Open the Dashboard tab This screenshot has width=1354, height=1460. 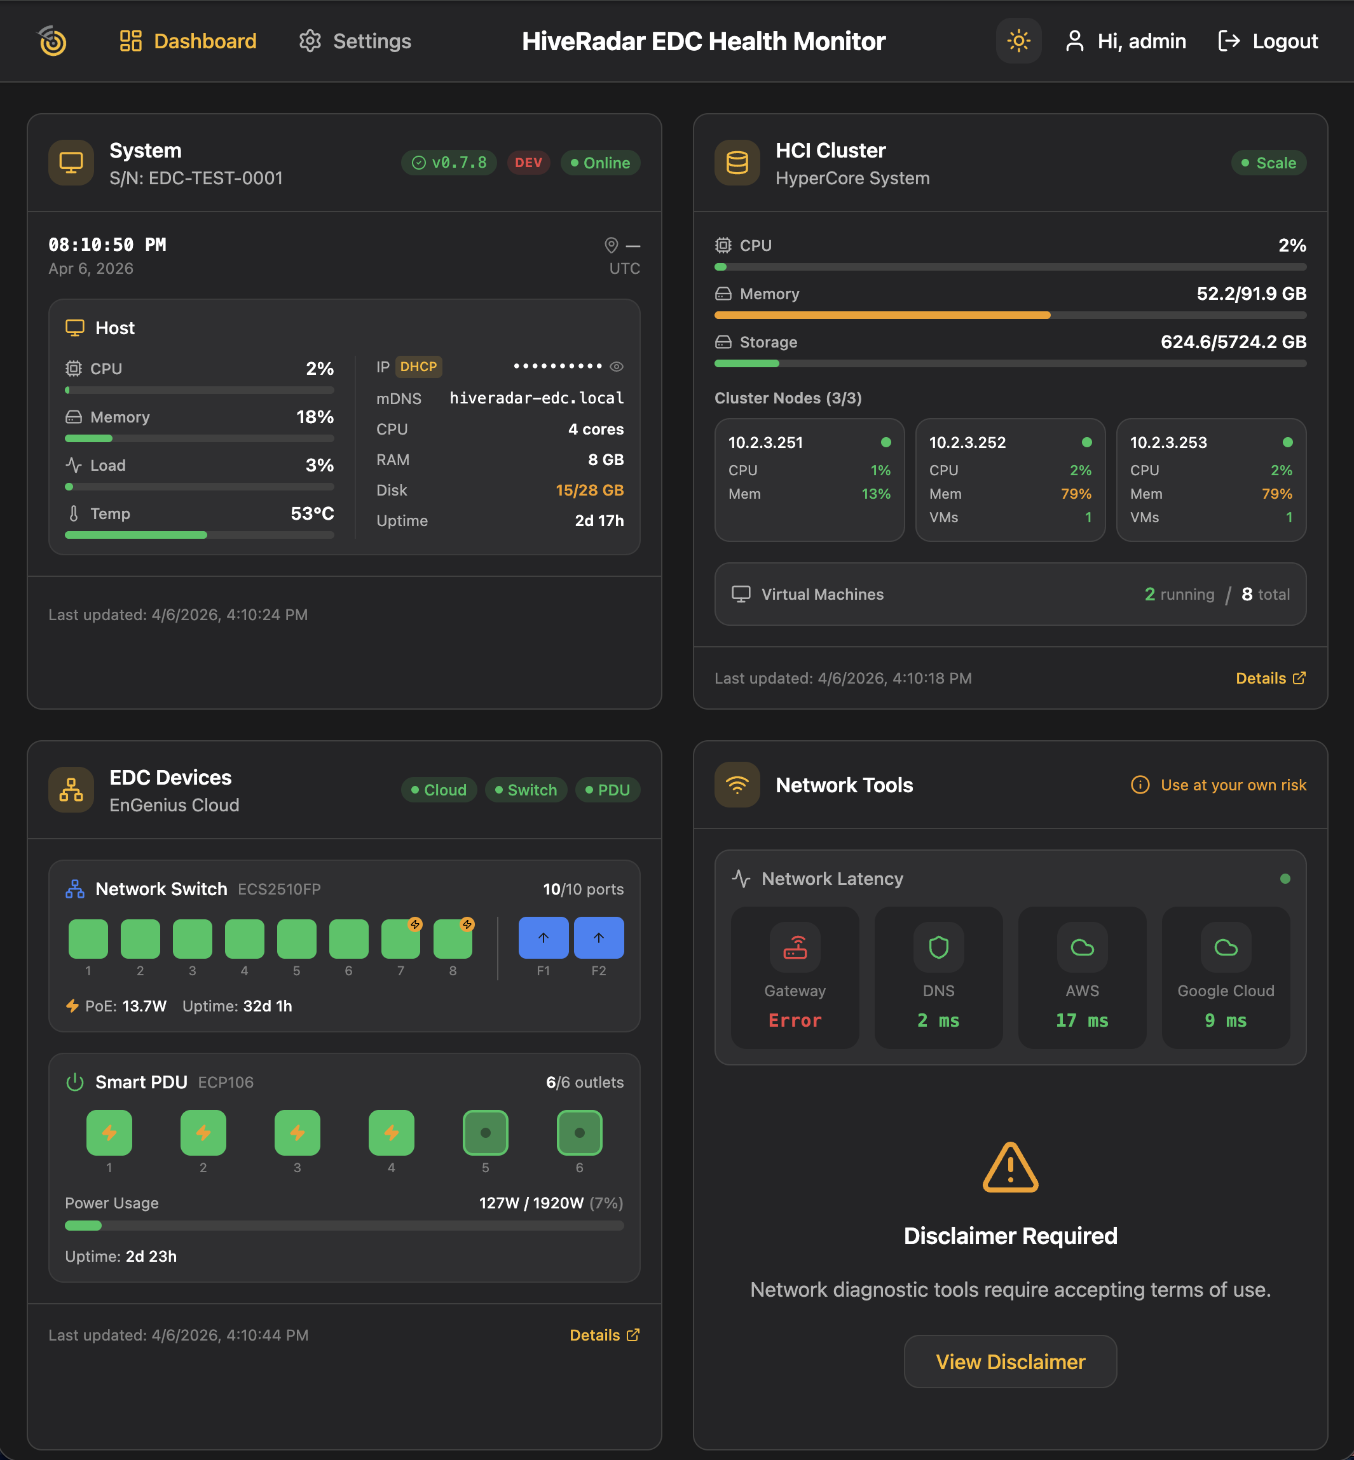tap(188, 41)
